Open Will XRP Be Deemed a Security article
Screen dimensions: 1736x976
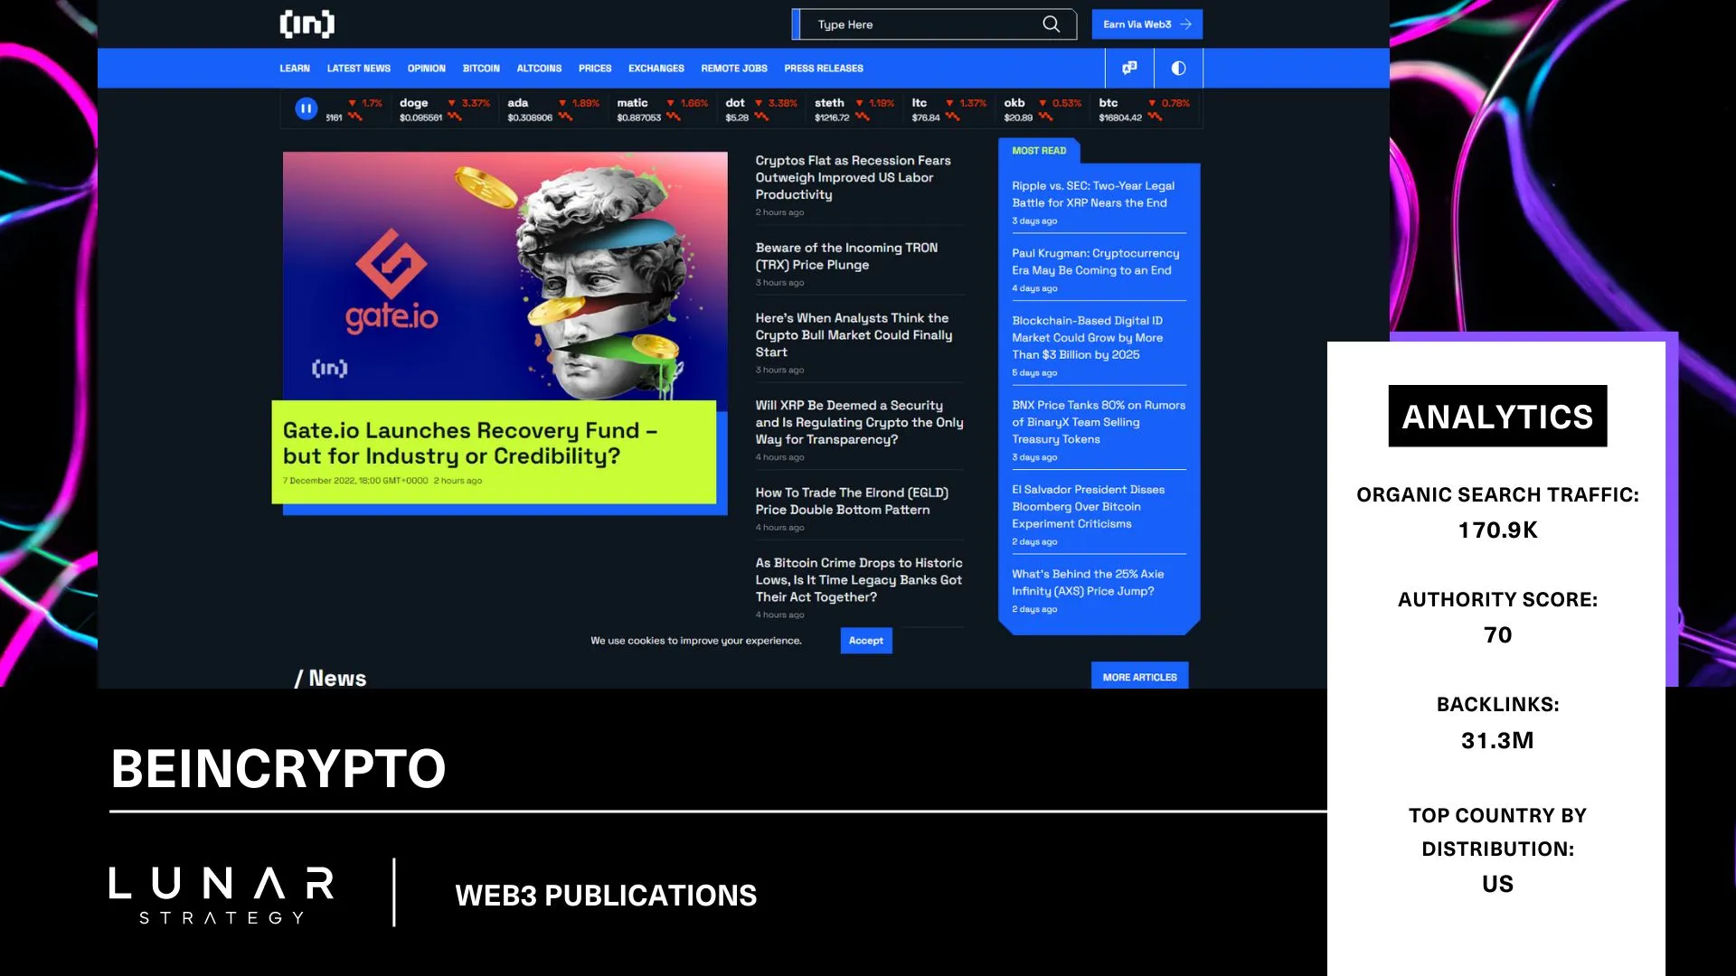tap(860, 422)
